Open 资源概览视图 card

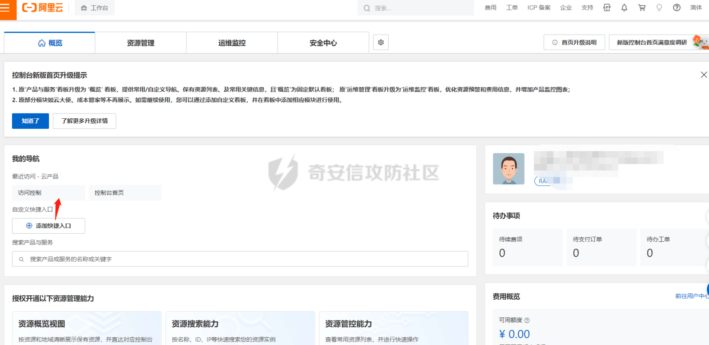pos(87,328)
